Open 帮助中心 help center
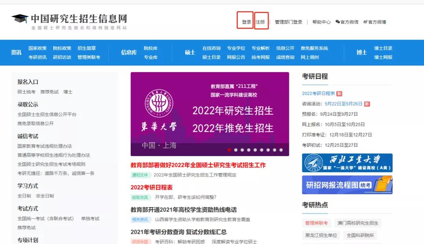This screenshot has height=244, width=424. click(321, 22)
